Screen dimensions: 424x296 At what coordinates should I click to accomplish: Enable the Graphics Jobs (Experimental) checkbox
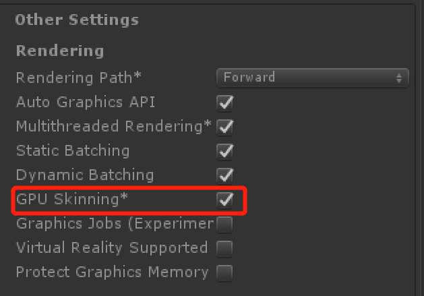click(x=225, y=224)
